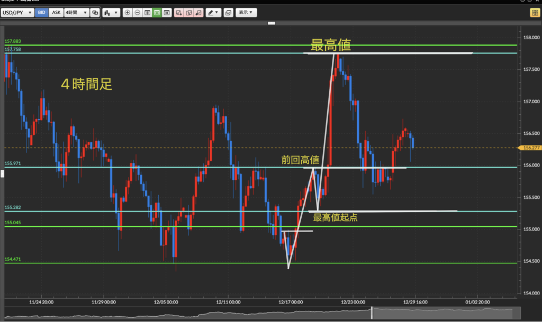Open the chart type bar-icon dropdown
This screenshot has width=542, height=322.
click(110, 12)
